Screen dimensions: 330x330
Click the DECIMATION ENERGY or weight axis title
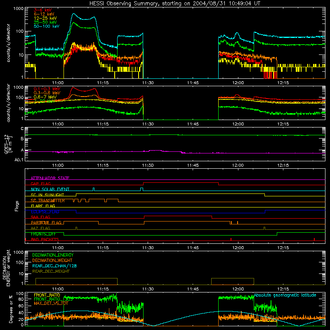6,268
